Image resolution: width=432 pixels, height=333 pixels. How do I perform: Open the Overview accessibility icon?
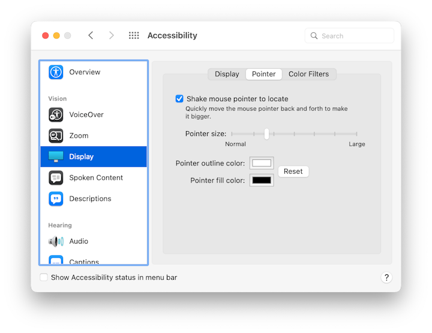click(x=56, y=72)
